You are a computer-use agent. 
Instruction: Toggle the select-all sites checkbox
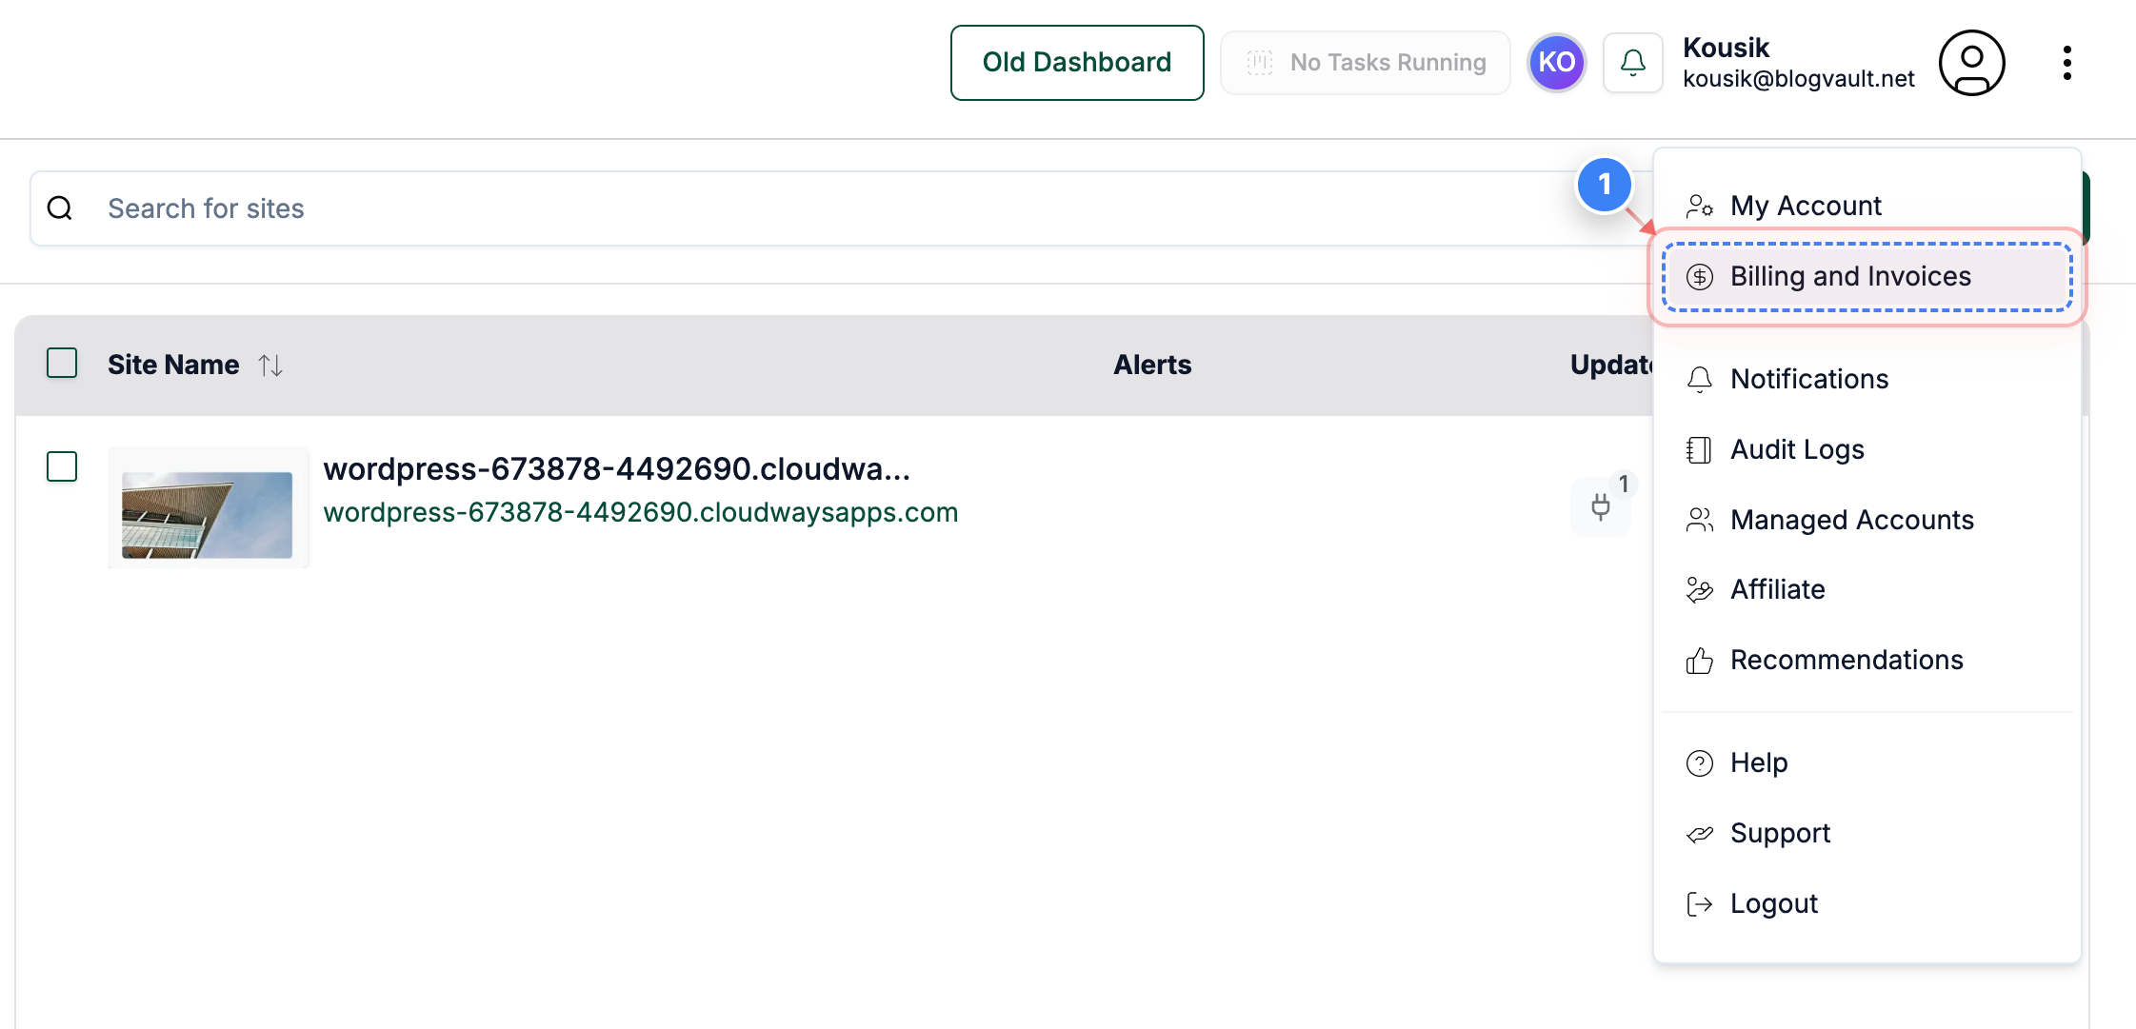pyautogui.click(x=62, y=364)
